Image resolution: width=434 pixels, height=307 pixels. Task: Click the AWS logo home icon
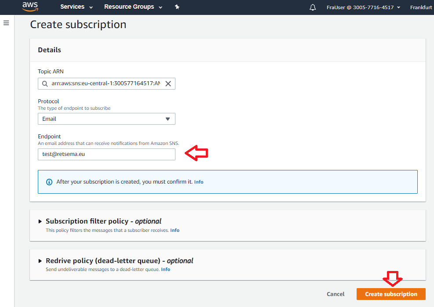30,7
